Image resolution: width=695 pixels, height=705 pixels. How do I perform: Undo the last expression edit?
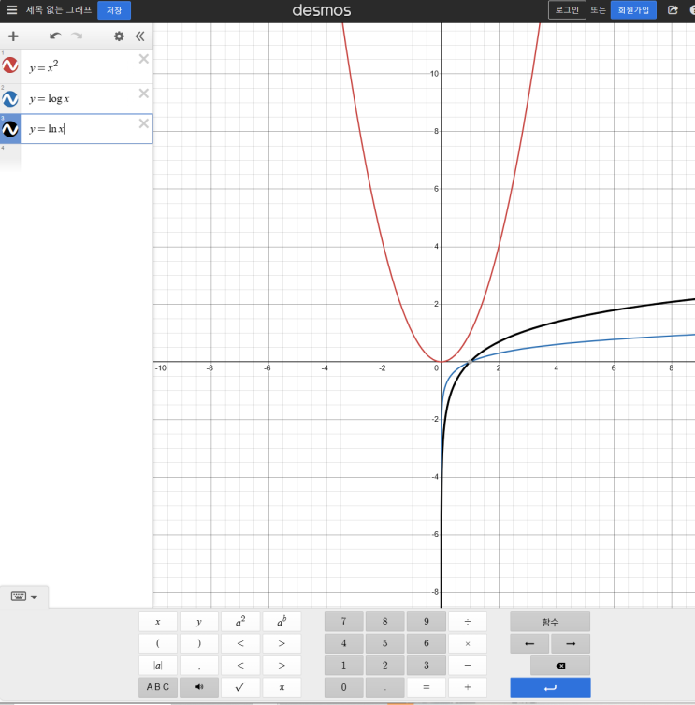click(55, 36)
